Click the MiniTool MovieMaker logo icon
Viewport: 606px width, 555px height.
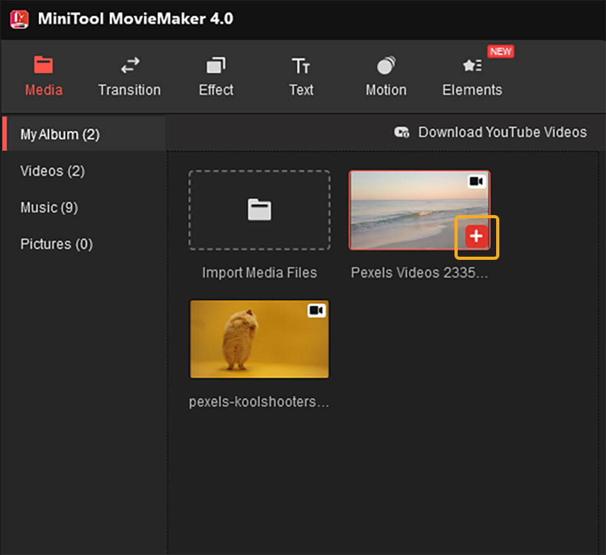pyautogui.click(x=20, y=20)
